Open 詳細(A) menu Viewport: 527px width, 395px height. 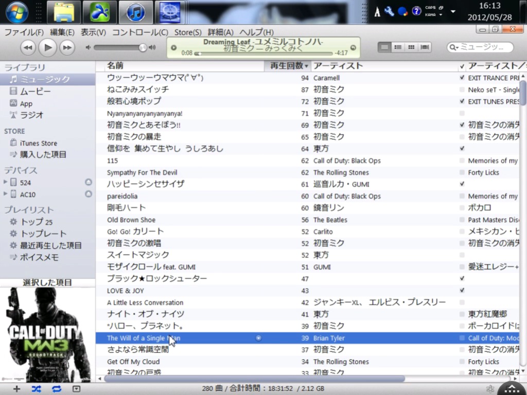click(x=220, y=32)
